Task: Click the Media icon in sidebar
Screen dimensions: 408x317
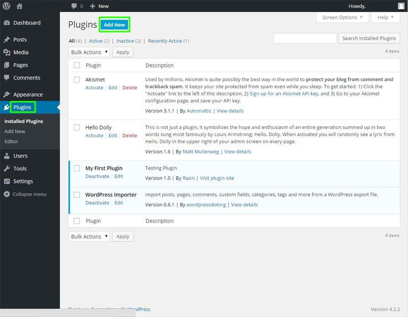Action: coord(7,52)
